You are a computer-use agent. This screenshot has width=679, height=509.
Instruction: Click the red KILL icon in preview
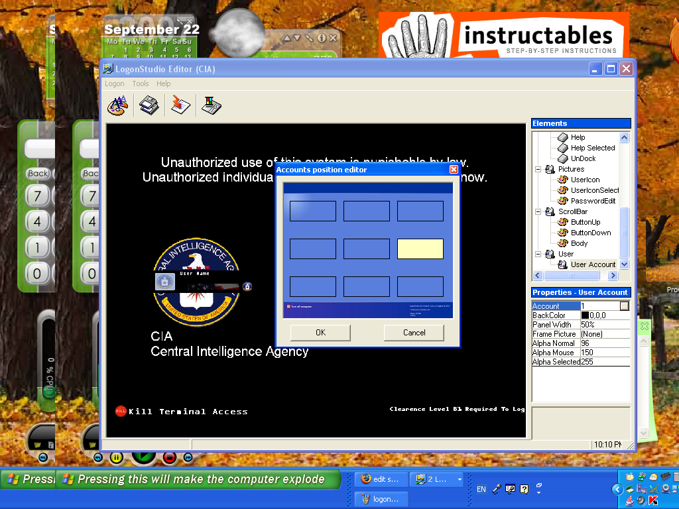(121, 411)
